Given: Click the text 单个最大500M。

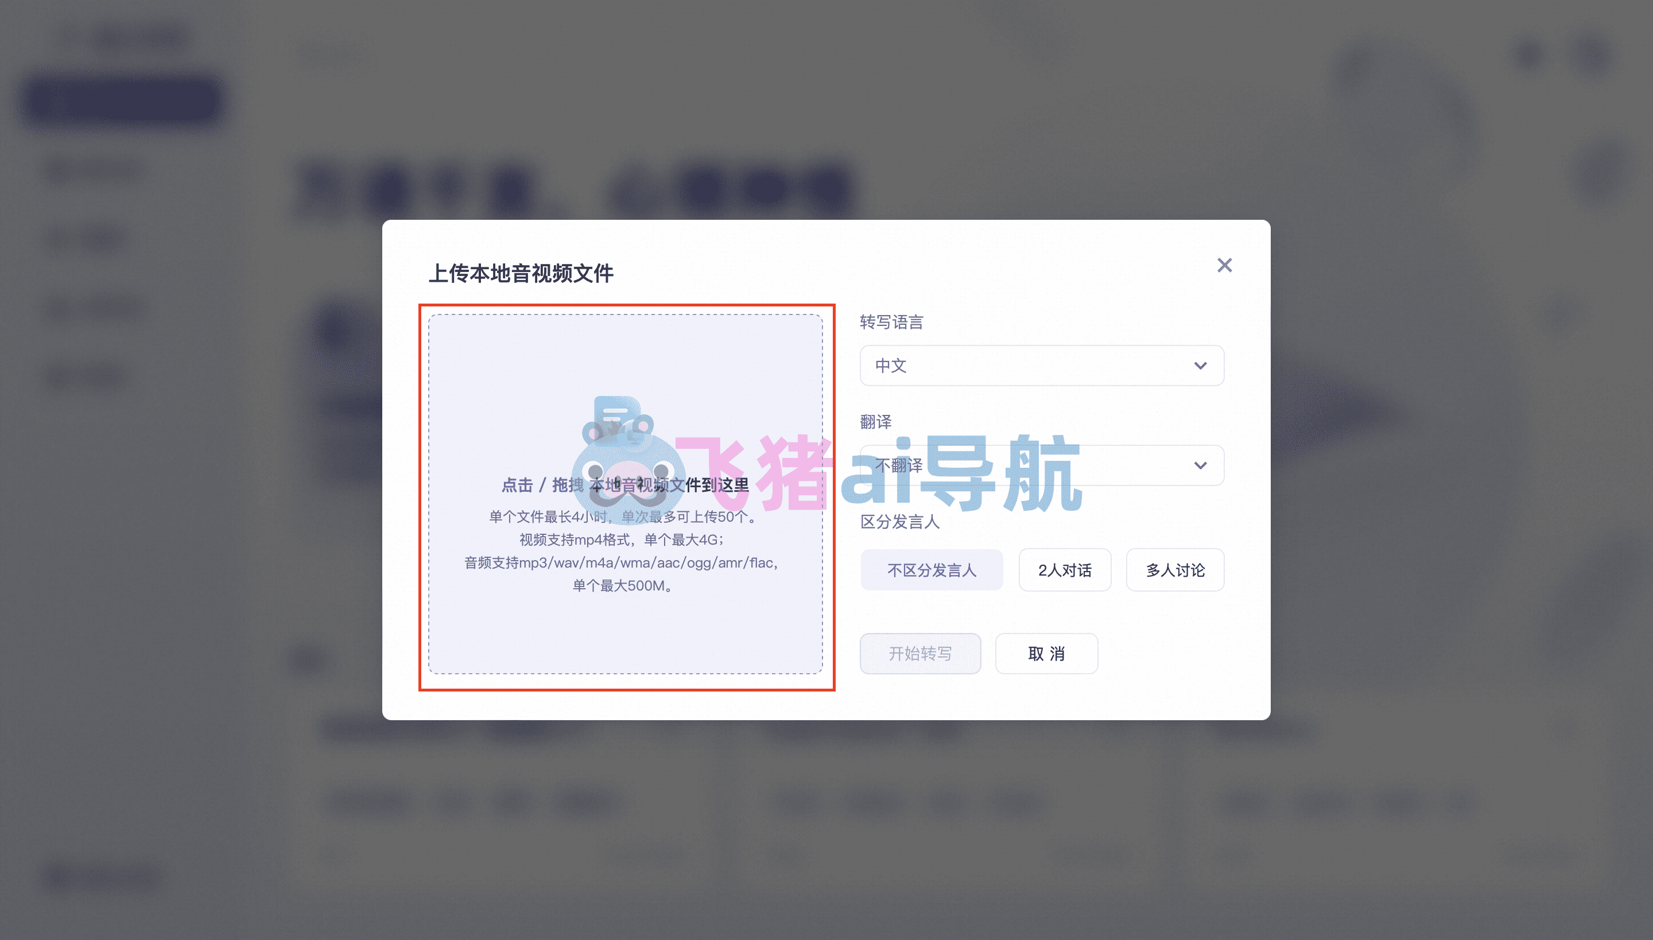Looking at the screenshot, I should [624, 585].
